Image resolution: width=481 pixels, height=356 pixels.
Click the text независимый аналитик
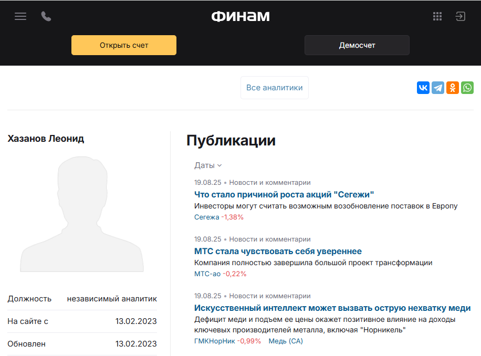pos(112,299)
